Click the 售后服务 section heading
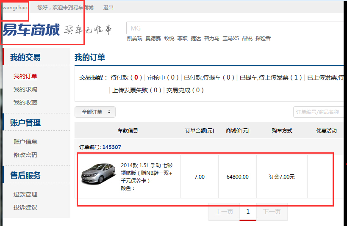This screenshot has height=226, width=347. click(25, 175)
